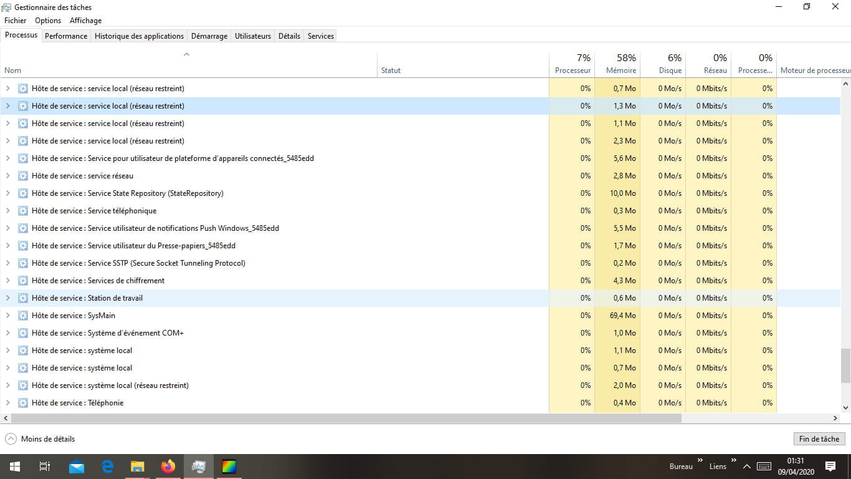Screen dimensions: 851x479
Task: Expand Service SSTP row chevron
Action: (7, 263)
